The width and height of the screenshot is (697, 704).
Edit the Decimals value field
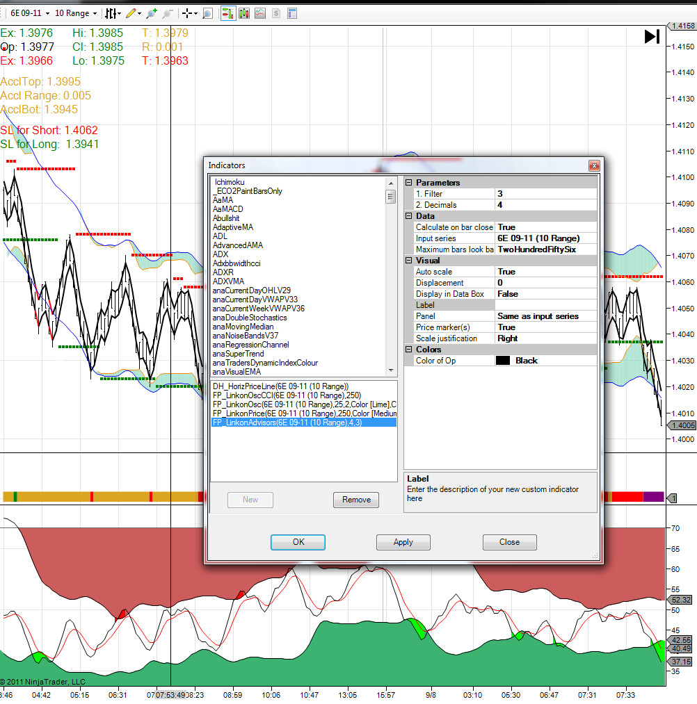pos(546,205)
